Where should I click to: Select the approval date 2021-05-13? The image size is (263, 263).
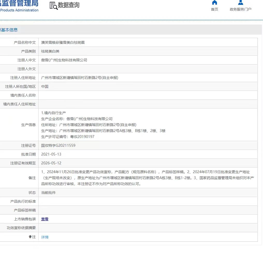[x=51, y=154]
